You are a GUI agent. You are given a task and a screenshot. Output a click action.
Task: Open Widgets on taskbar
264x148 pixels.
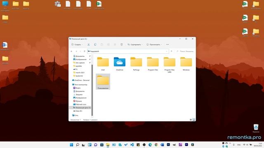pyautogui.click(x=90, y=145)
